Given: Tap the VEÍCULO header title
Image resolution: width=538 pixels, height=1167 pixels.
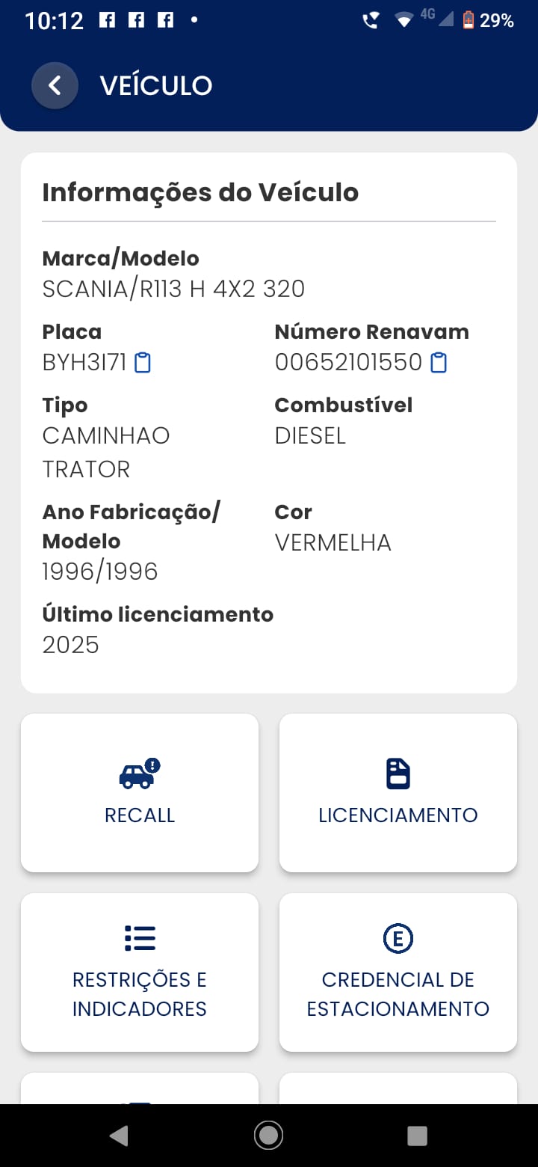Looking at the screenshot, I should (156, 85).
